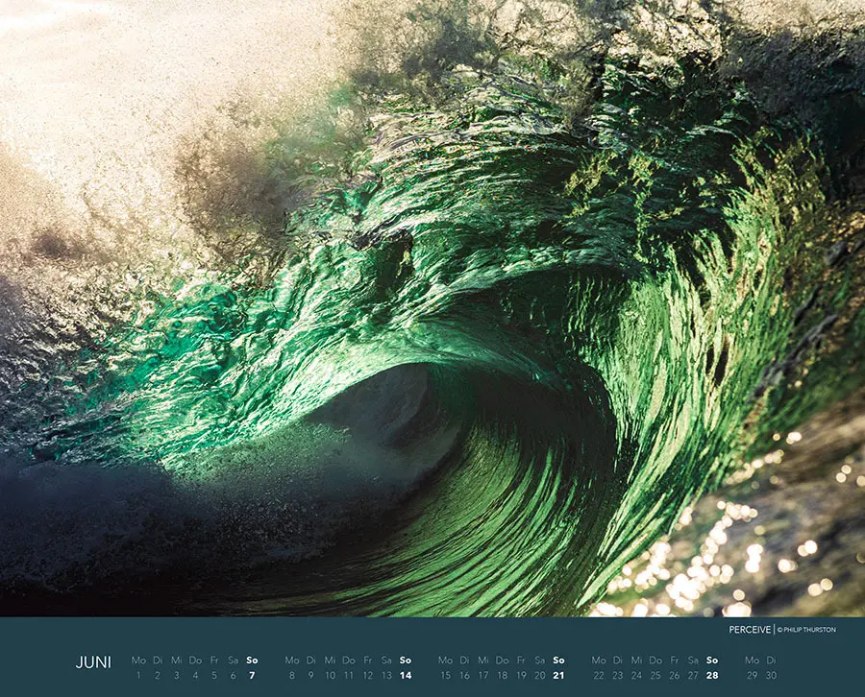This screenshot has height=697, width=865.
Task: Pick date 16 in the calendar
Action: 464,675
